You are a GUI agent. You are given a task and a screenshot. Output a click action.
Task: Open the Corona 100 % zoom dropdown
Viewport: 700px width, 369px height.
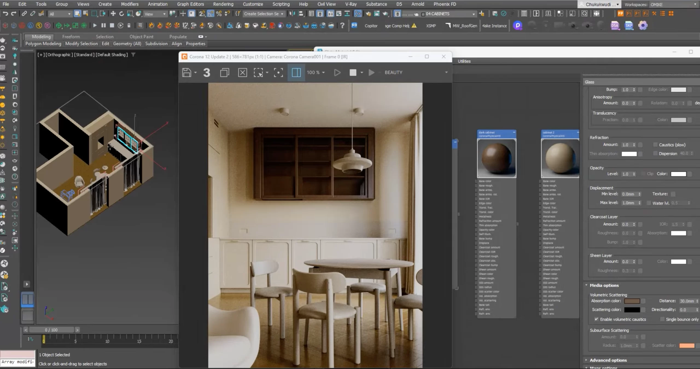[316, 72]
